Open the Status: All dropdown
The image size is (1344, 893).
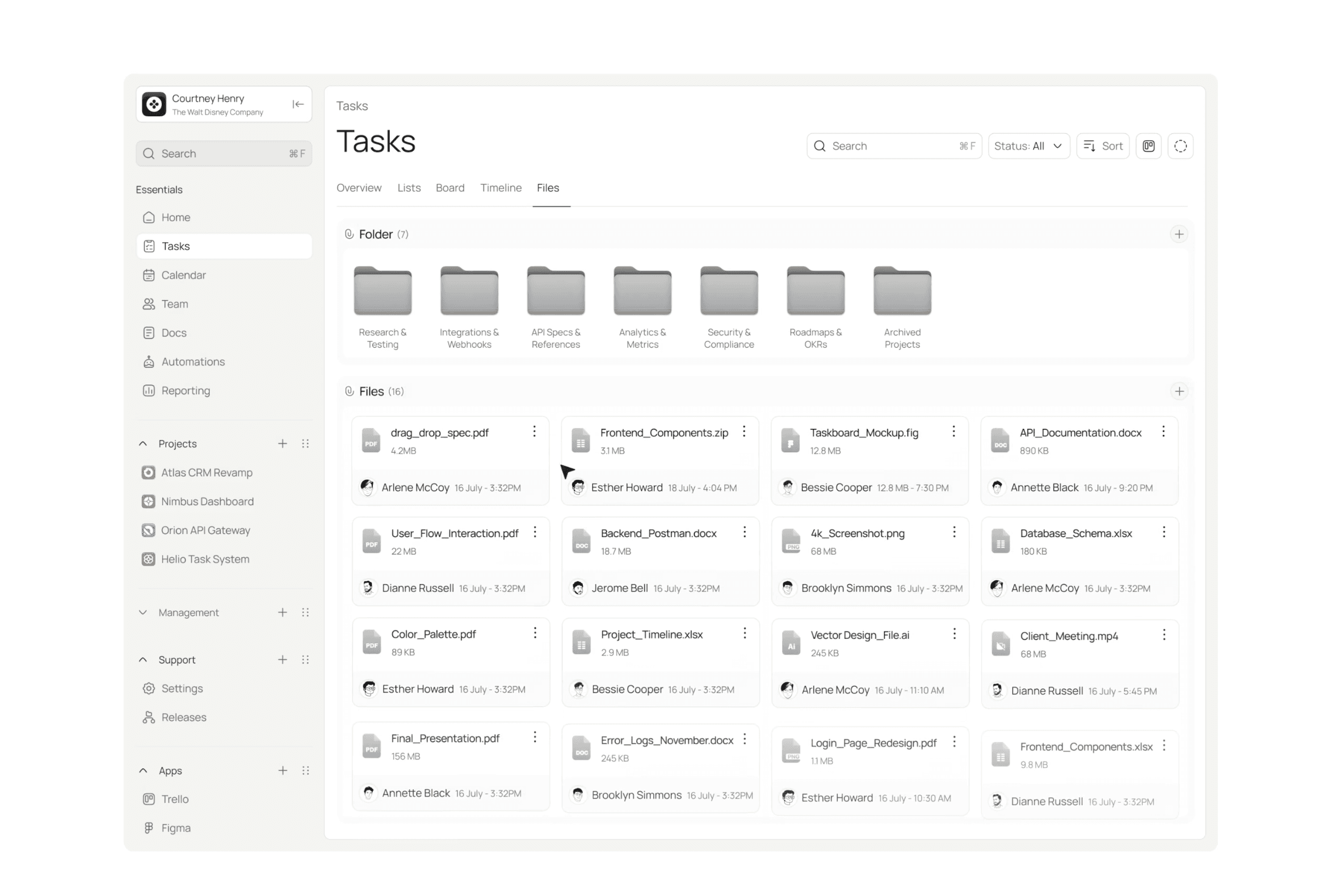tap(1028, 146)
